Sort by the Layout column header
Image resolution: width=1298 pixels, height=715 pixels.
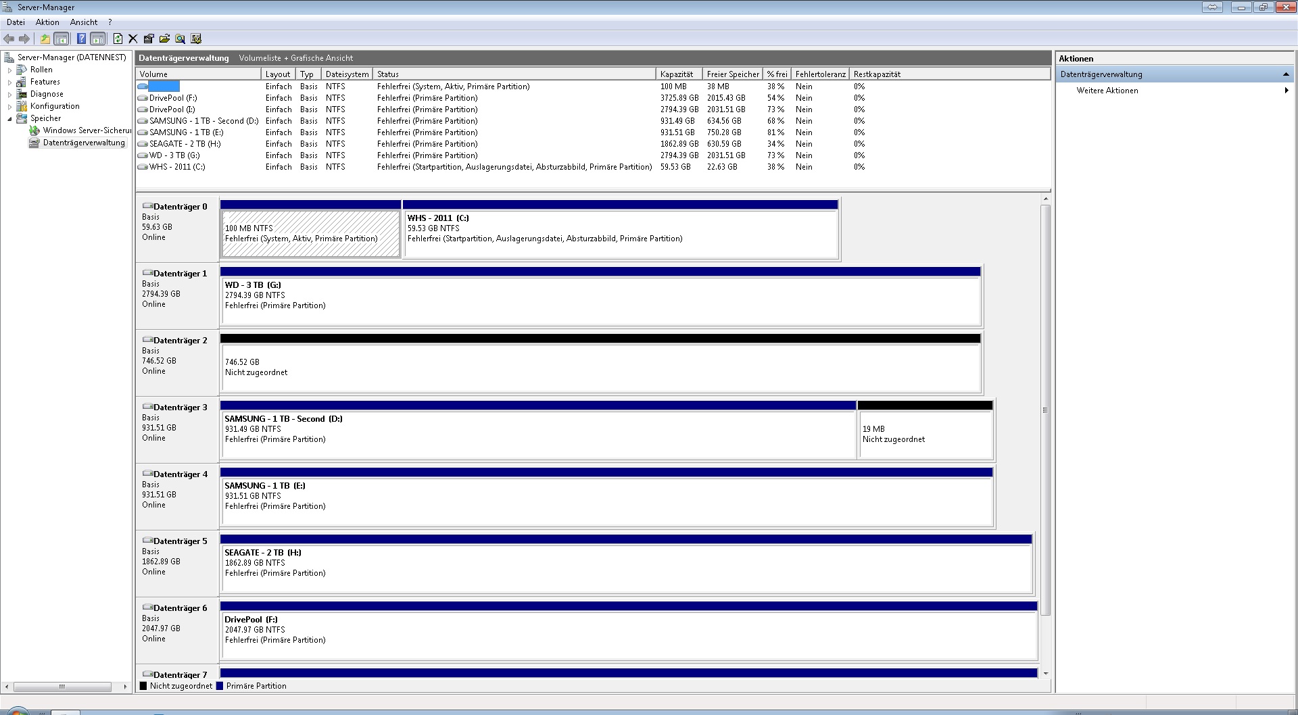[279, 74]
